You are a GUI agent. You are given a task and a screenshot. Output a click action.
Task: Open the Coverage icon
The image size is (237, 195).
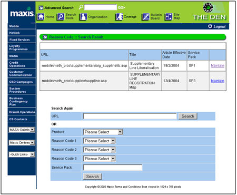[x=119, y=17]
